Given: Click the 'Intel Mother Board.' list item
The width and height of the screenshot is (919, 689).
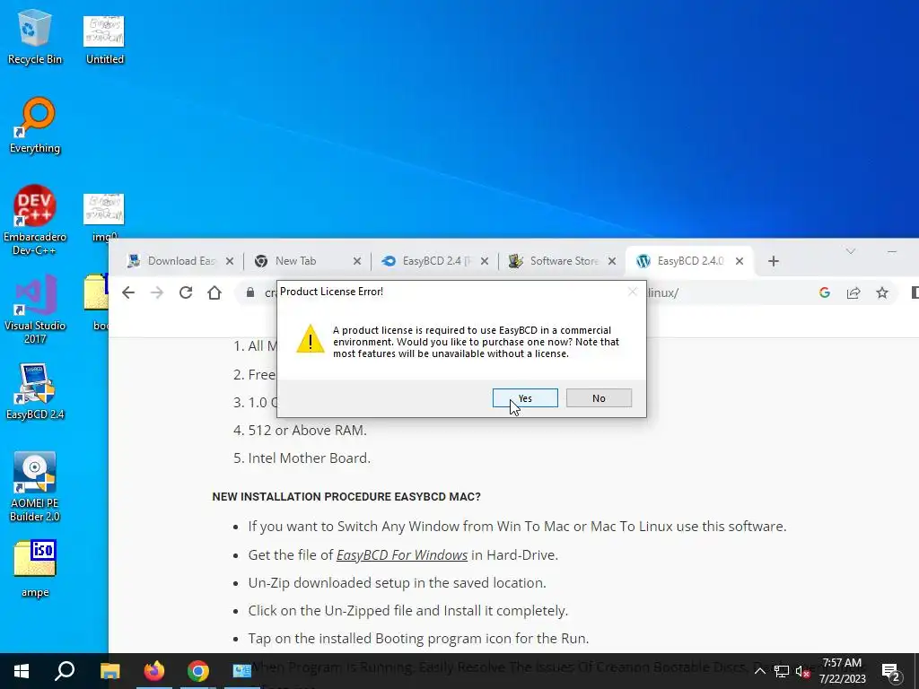Looking at the screenshot, I should click(309, 458).
